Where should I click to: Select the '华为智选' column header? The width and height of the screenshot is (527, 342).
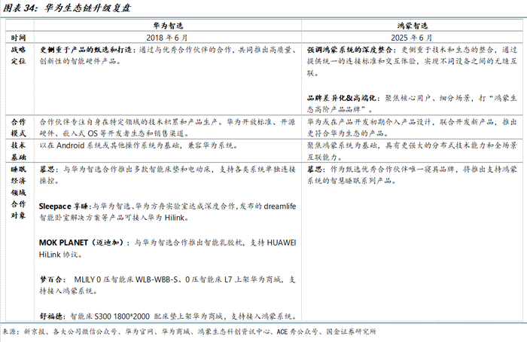click(168, 26)
